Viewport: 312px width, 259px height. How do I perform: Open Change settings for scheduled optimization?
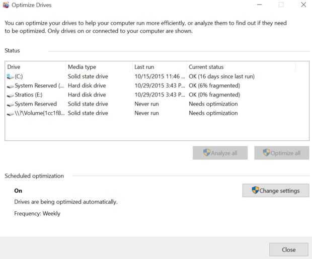click(276, 191)
